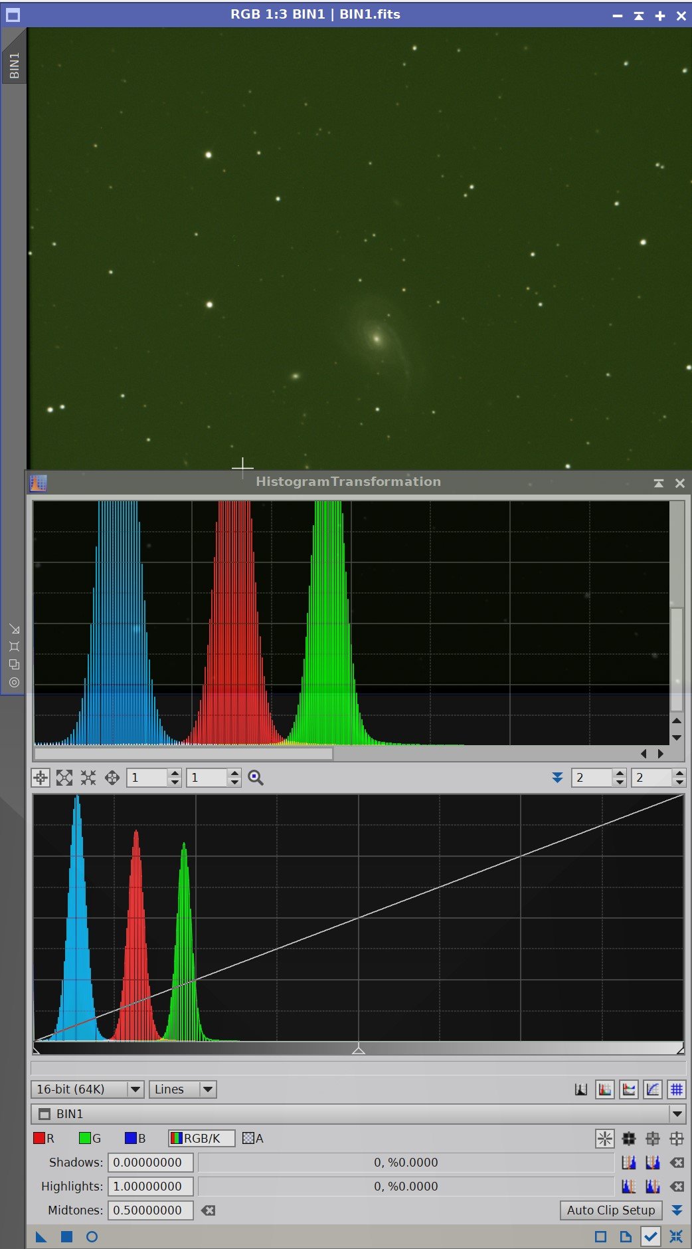
Task: Select white point readout mode icon
Action: coord(677,1139)
